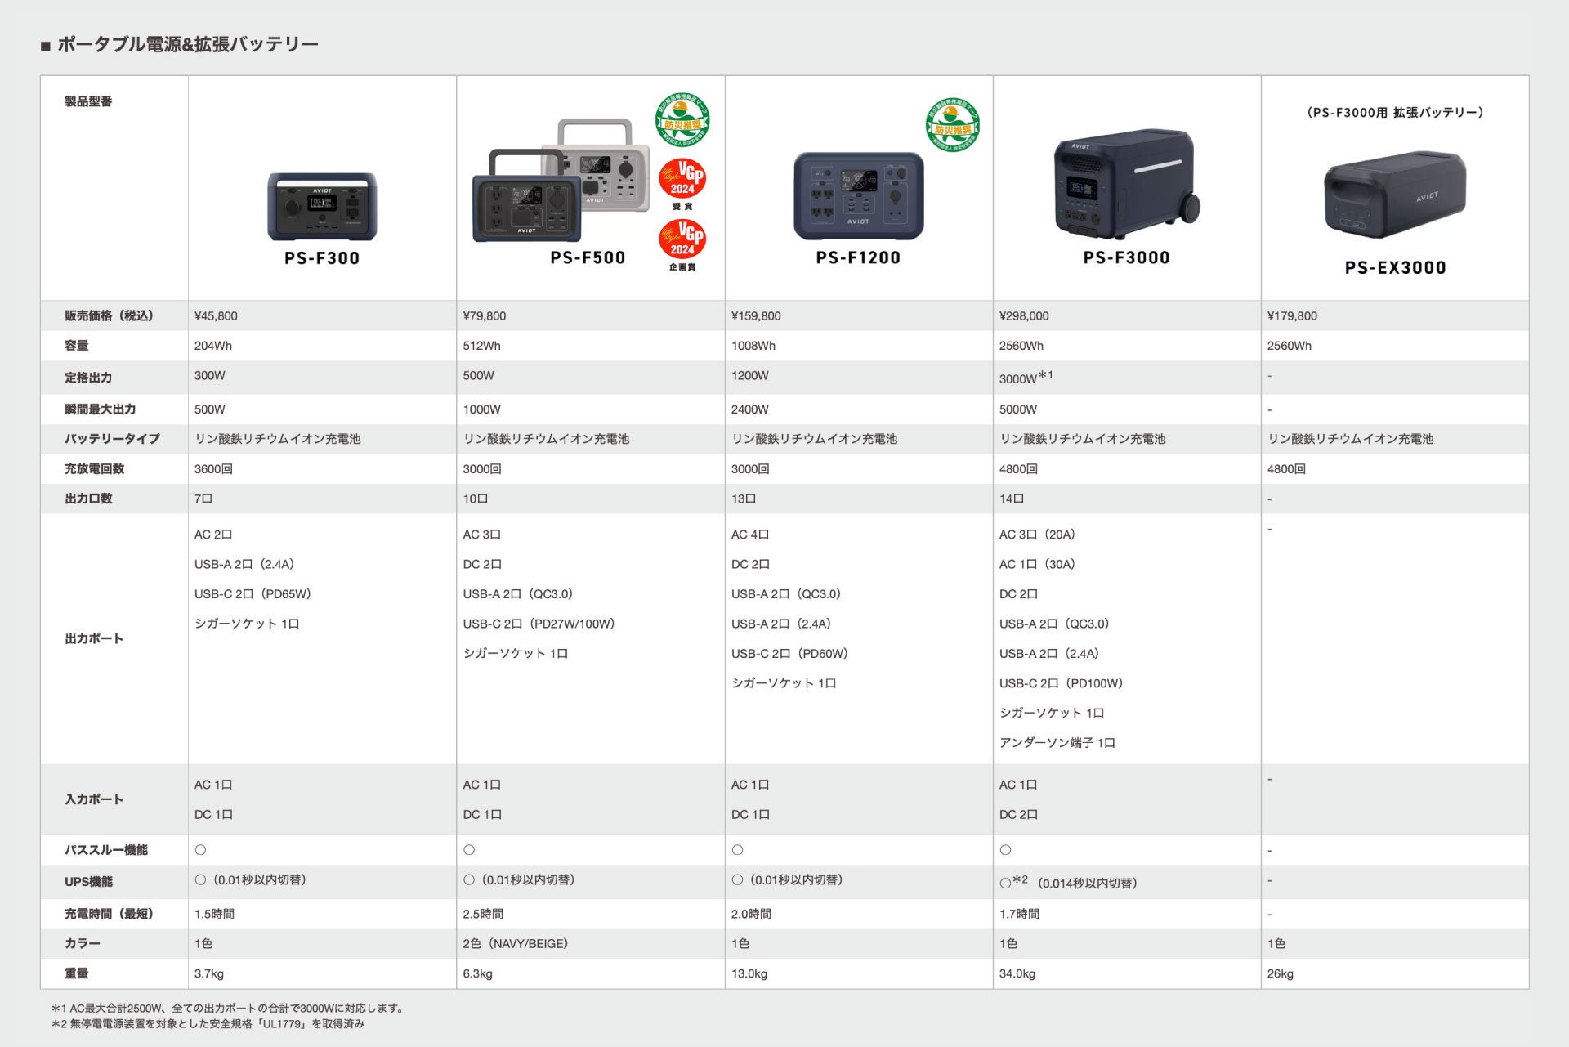The height and width of the screenshot is (1047, 1569).
Task: Click the PS-EX3000 expansion battery image
Action: pyautogui.click(x=1394, y=195)
